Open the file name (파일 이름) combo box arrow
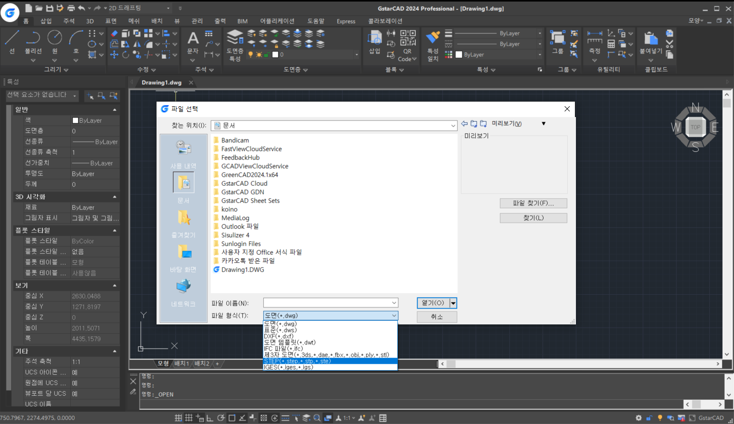Image resolution: width=734 pixels, height=424 pixels. click(x=394, y=303)
